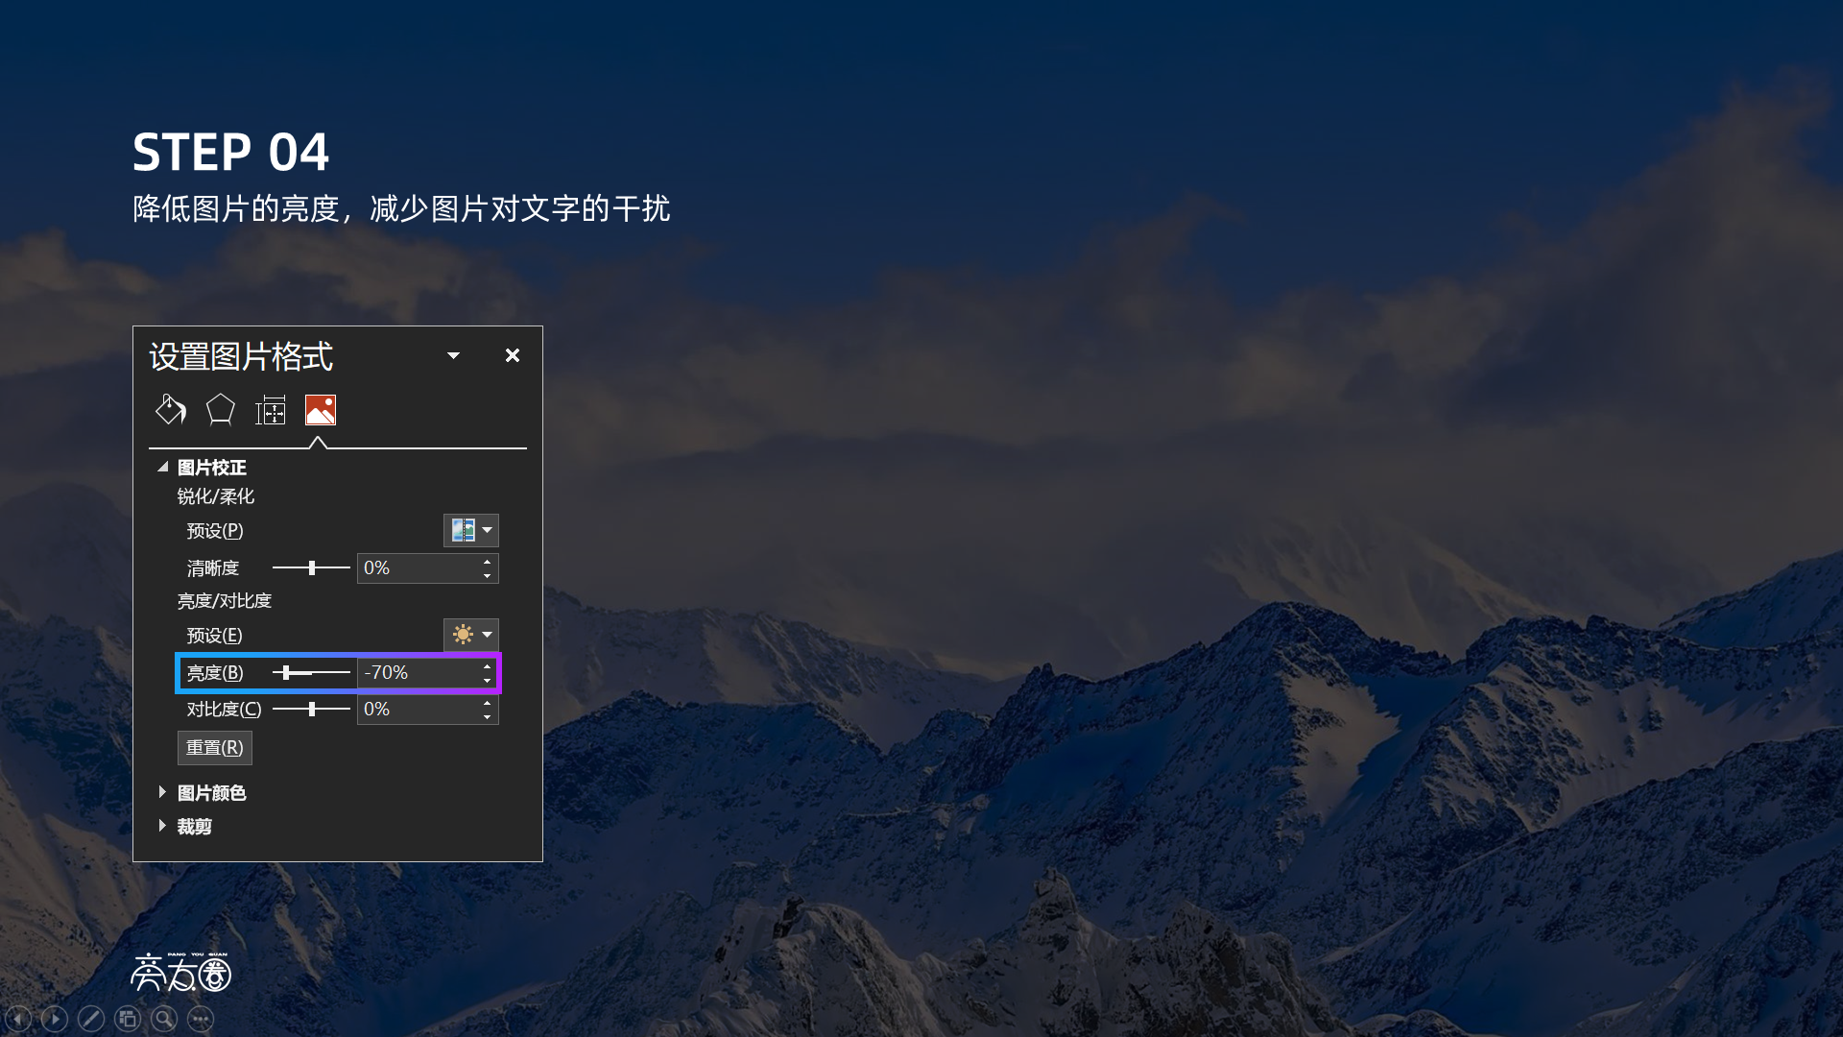Viewport: 1843px width, 1037px height.
Task: Select the Picture icon tab
Action: [x=321, y=410]
